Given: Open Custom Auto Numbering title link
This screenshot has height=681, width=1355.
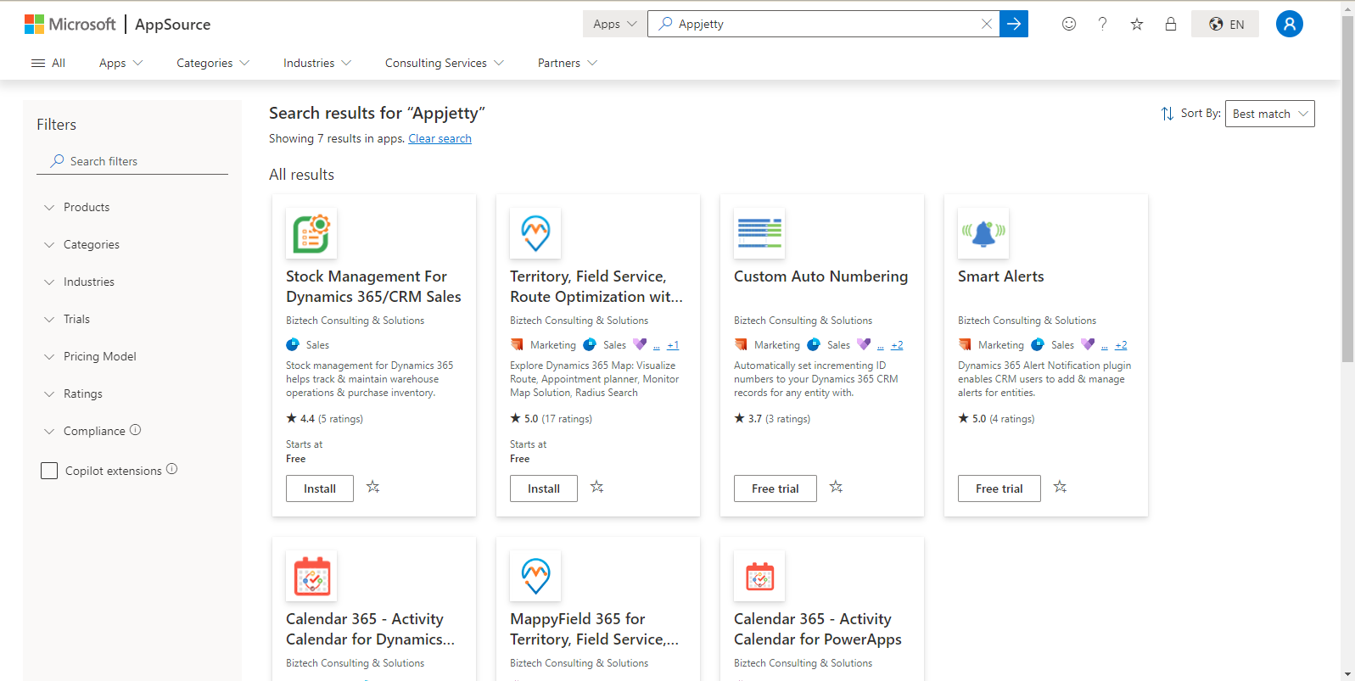Looking at the screenshot, I should coord(820,276).
